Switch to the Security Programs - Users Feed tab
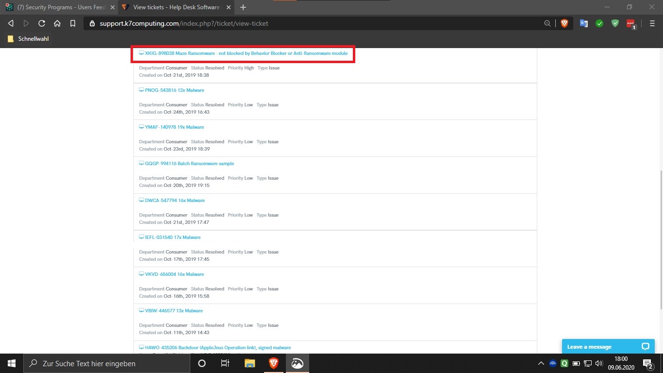 [x=59, y=7]
